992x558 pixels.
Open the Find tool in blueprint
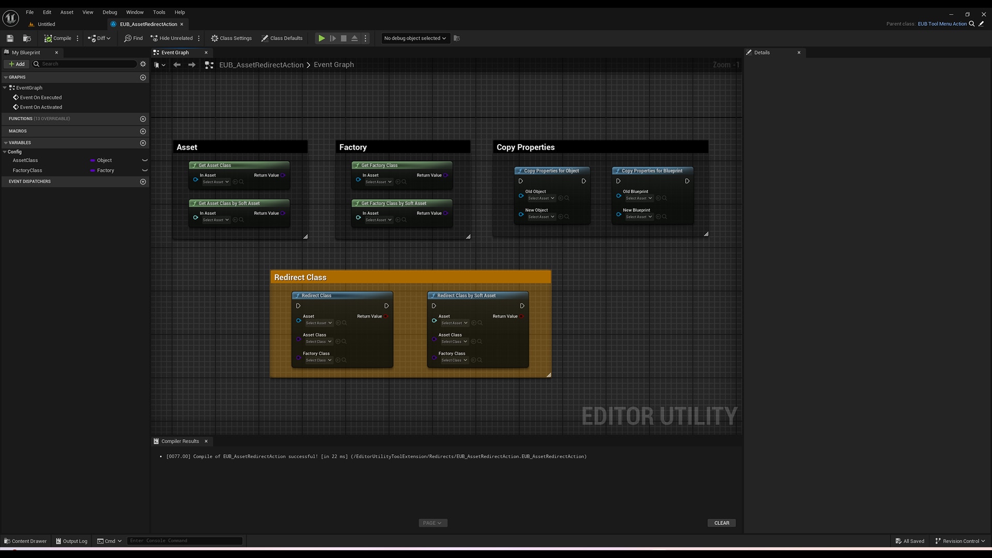click(x=133, y=38)
